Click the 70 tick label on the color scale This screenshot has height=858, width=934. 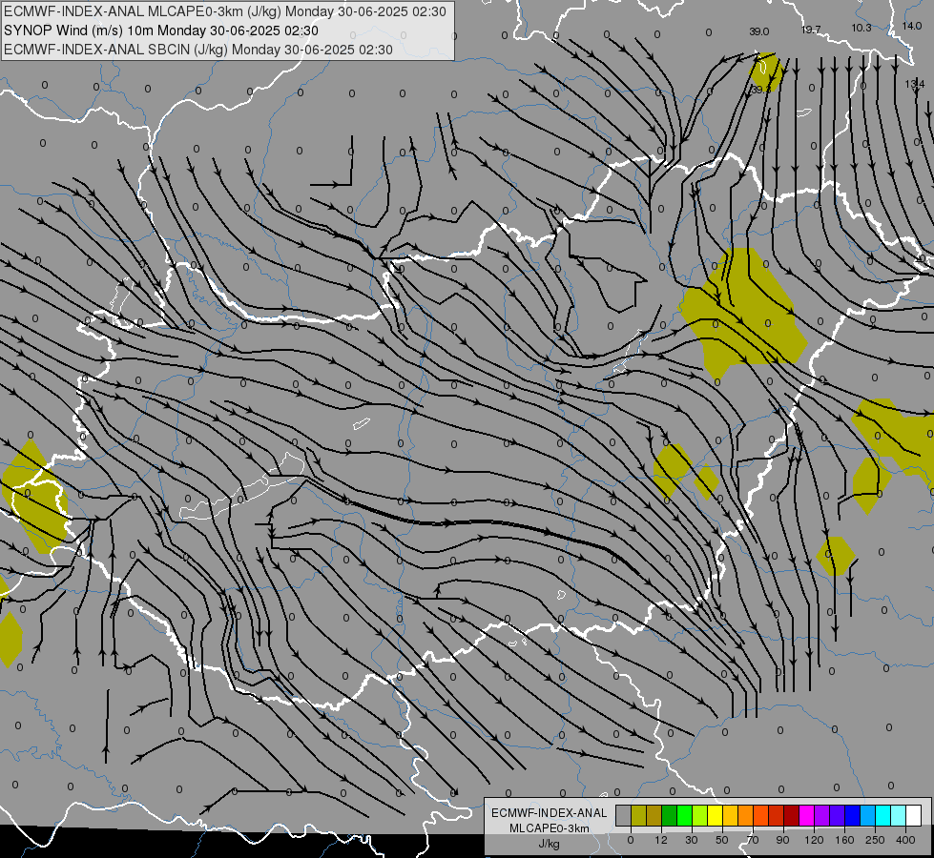(x=753, y=840)
